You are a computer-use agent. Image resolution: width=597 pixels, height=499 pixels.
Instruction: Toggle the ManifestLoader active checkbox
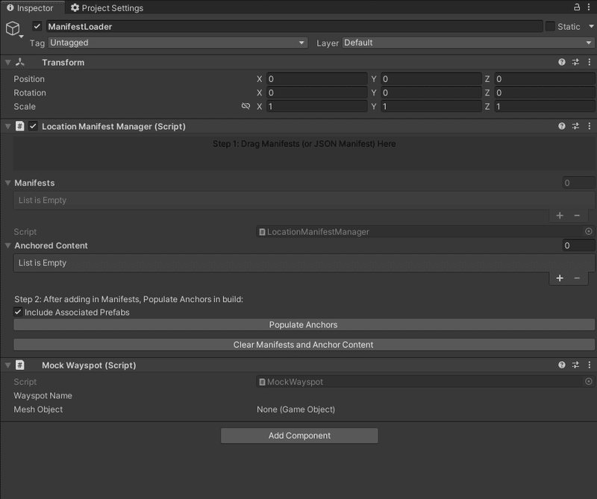pyautogui.click(x=37, y=26)
